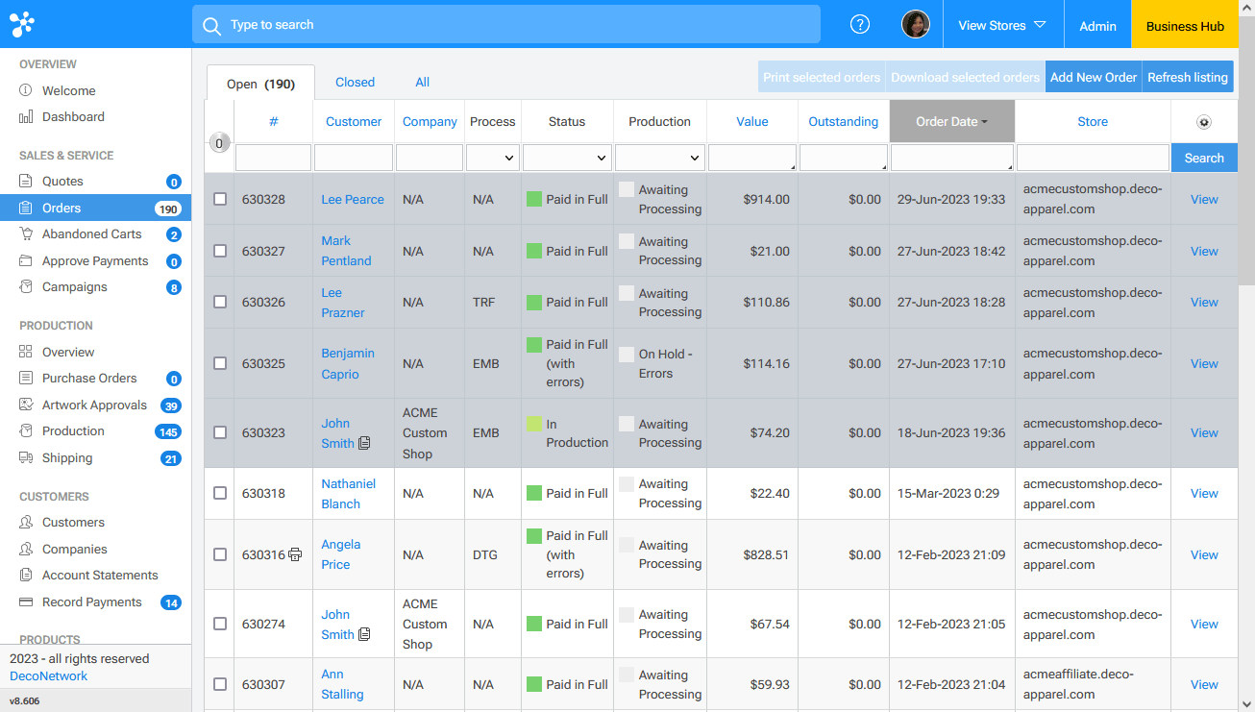
Task: Click the copy icon beside John Smith's name
Action: [365, 443]
